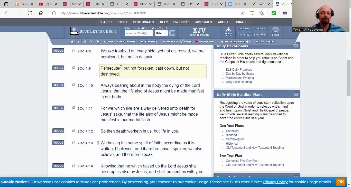Copy verse 2Co 4:14 icon
Screen dimensions: 351x187
(x=73, y=166)
